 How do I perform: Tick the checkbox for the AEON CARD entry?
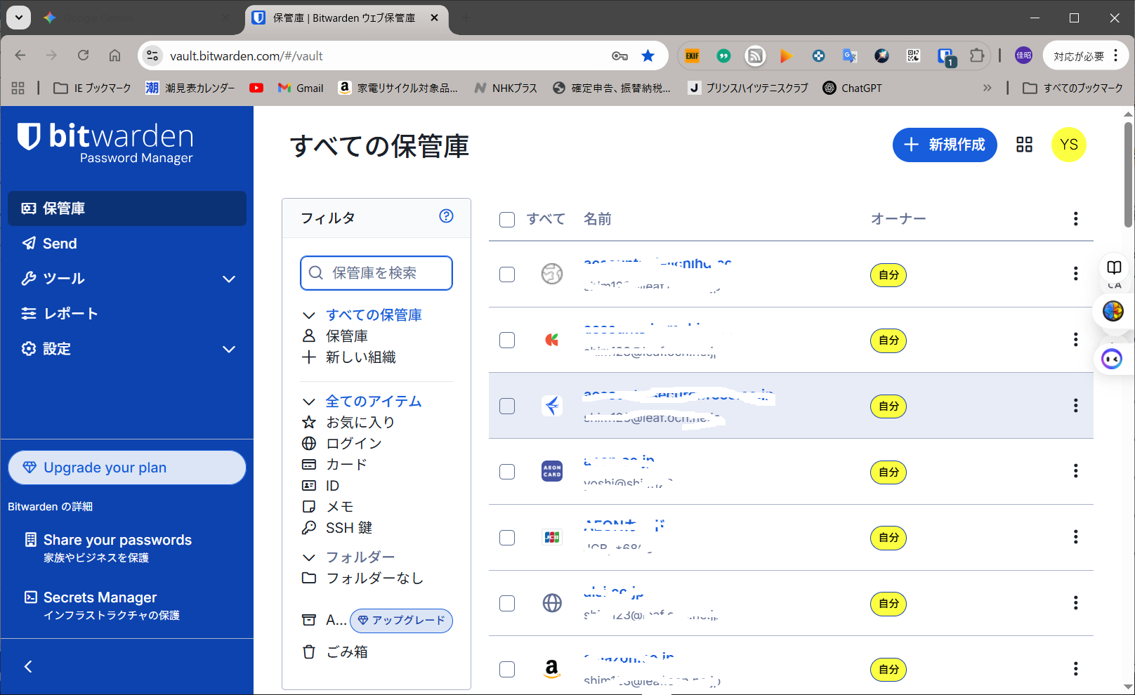507,472
